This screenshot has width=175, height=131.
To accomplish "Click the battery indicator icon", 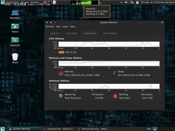I will 137,2.
